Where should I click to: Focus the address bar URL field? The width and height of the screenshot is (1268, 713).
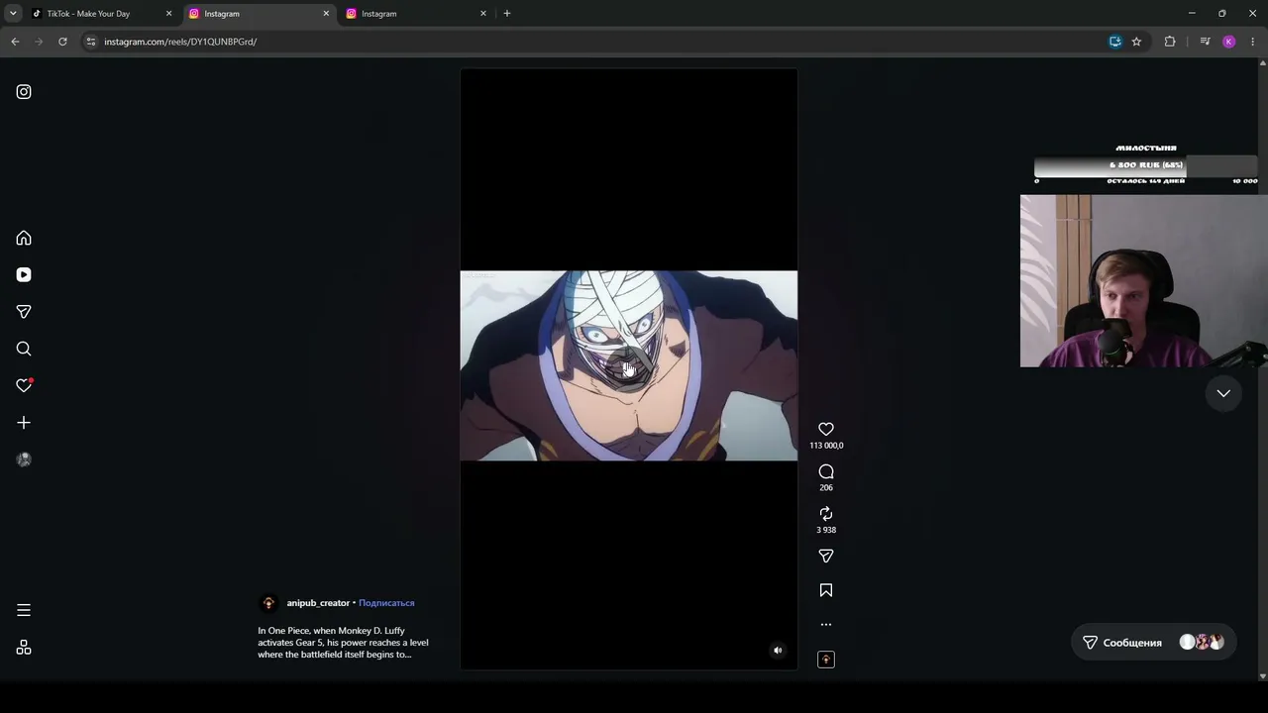[x=594, y=42]
